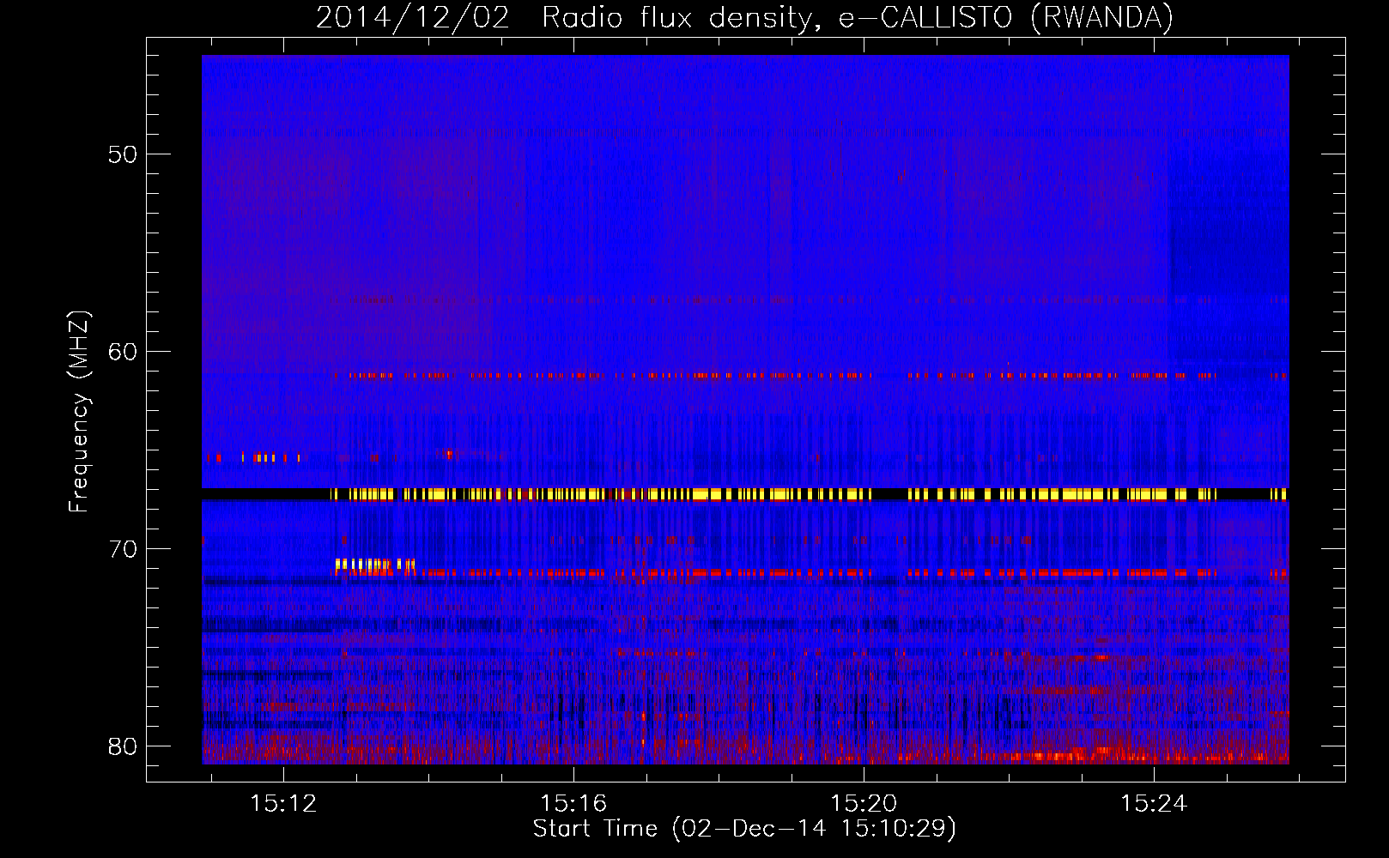Screen dimensions: 1389x858
Task: Click the time tick label '15:24'
Action: tap(1154, 803)
